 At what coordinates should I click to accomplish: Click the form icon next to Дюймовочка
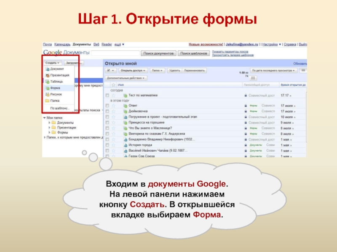[x=125, y=111]
